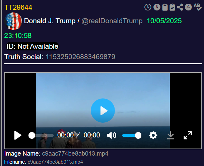The height and width of the screenshot is (166, 204).
Task: Click the @realDonaldTrump handle
Action: click(x=112, y=21)
